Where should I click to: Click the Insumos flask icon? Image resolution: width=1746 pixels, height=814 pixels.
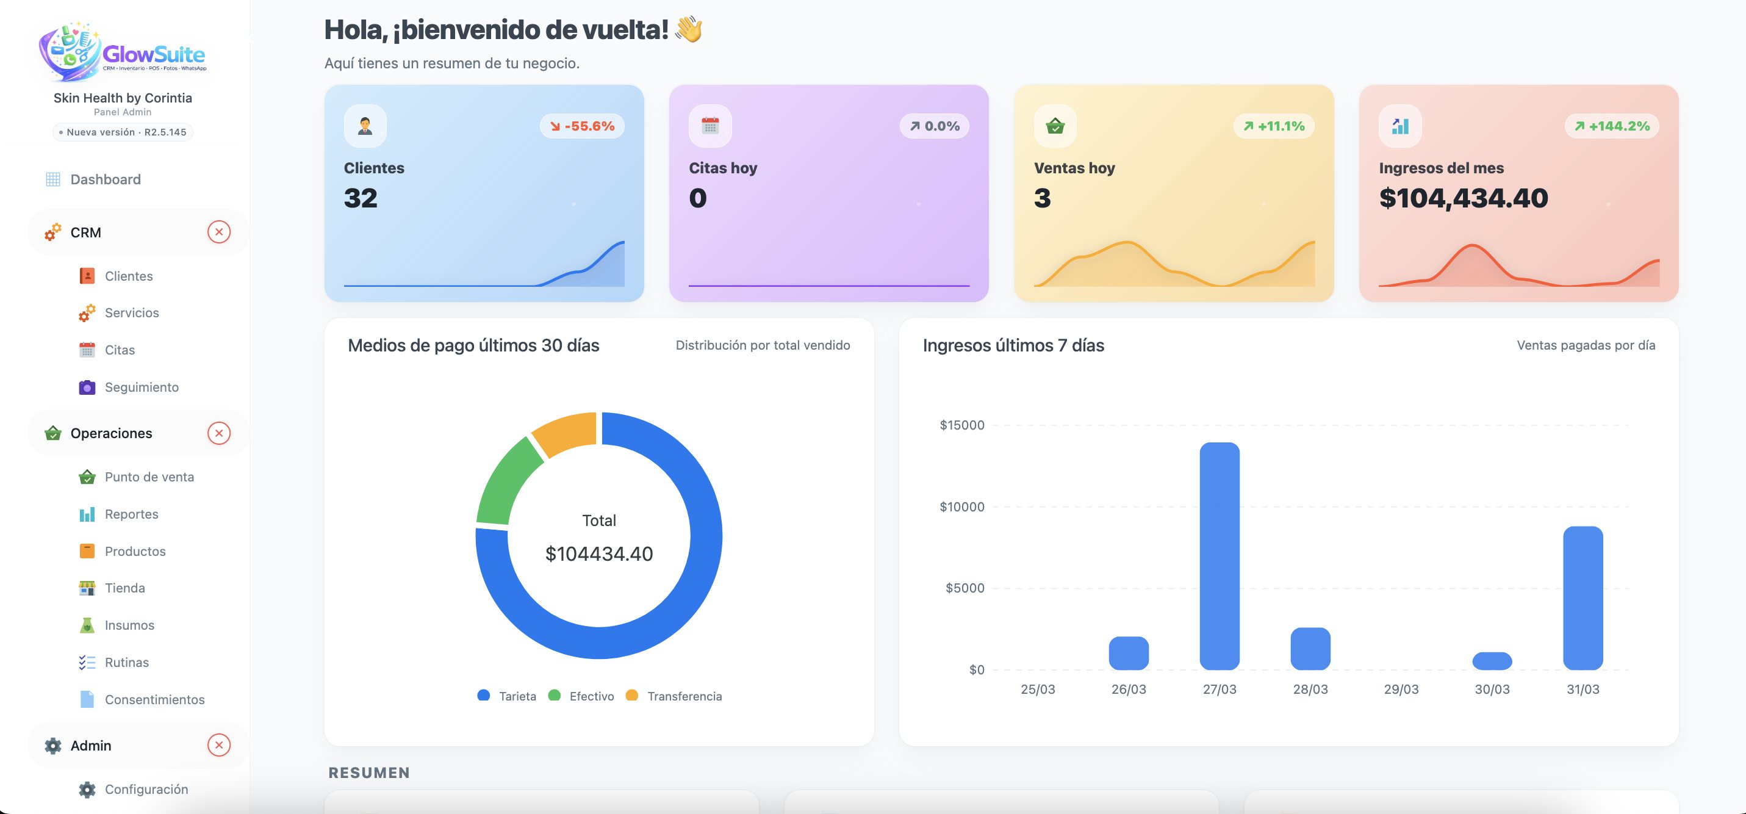pyautogui.click(x=87, y=625)
